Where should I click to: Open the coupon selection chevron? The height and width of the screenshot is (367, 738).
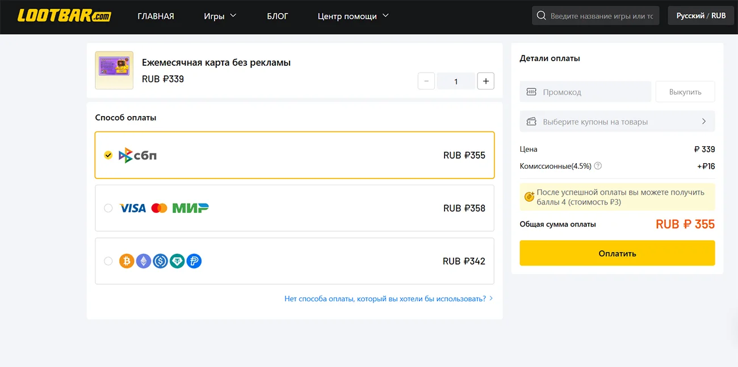[x=704, y=121]
